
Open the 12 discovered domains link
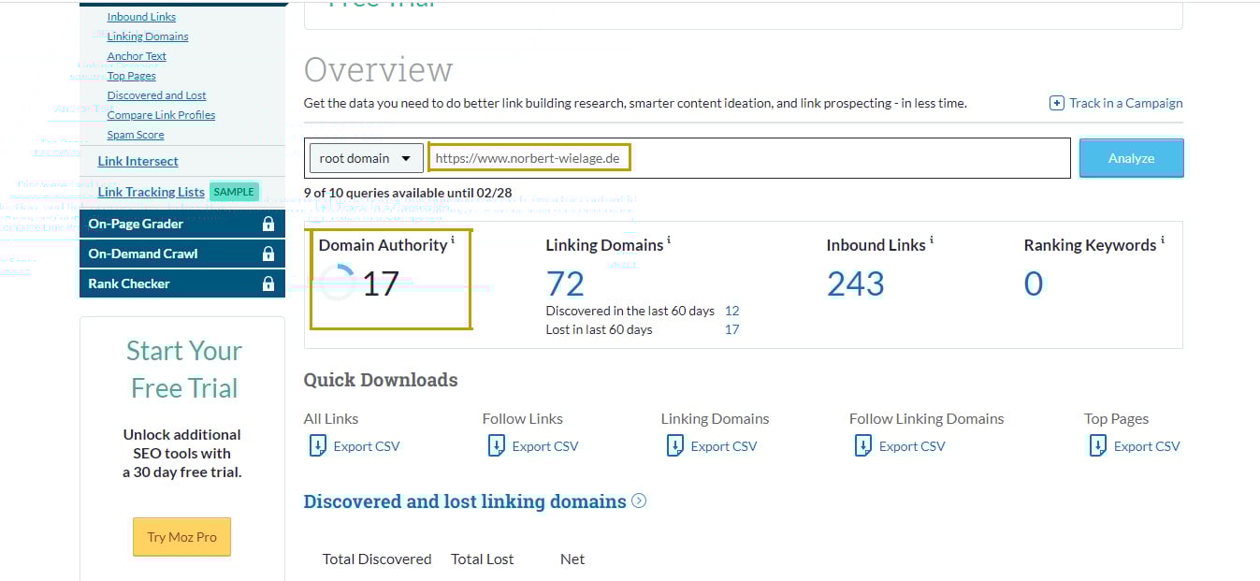click(731, 310)
